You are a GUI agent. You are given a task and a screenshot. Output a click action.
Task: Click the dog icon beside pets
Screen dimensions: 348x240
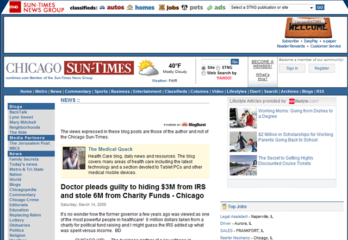[184, 8]
